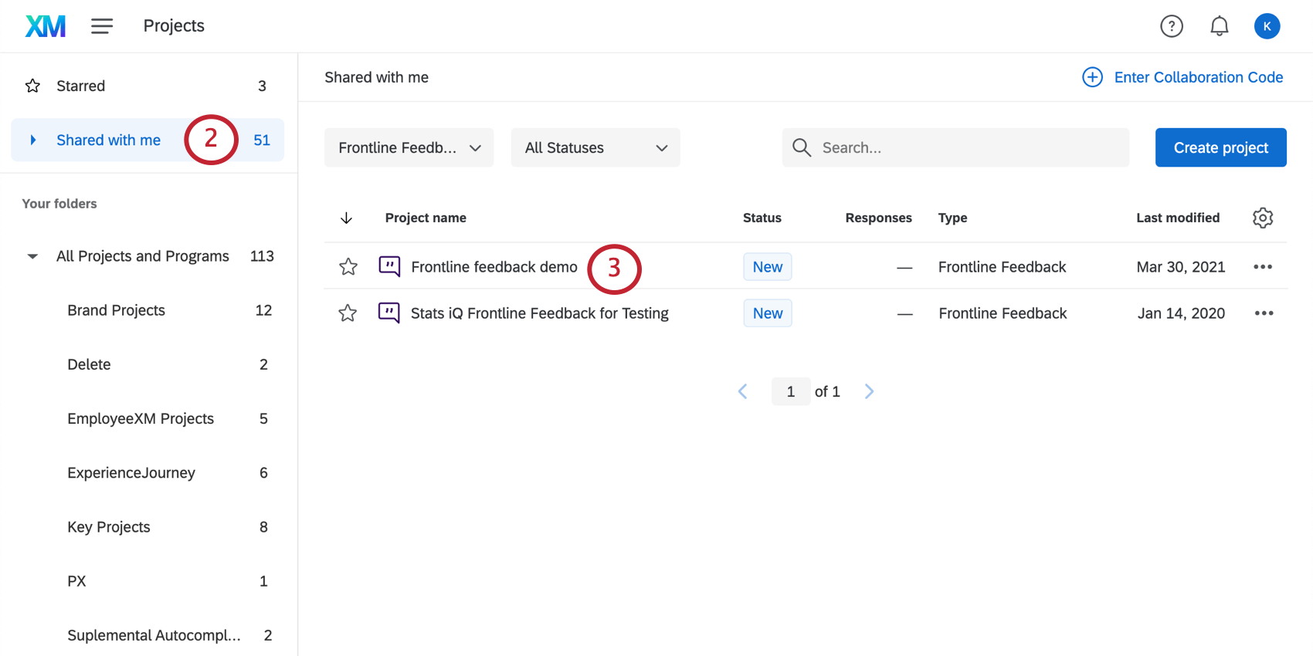
Task: Open the notifications bell
Action: [x=1219, y=26]
